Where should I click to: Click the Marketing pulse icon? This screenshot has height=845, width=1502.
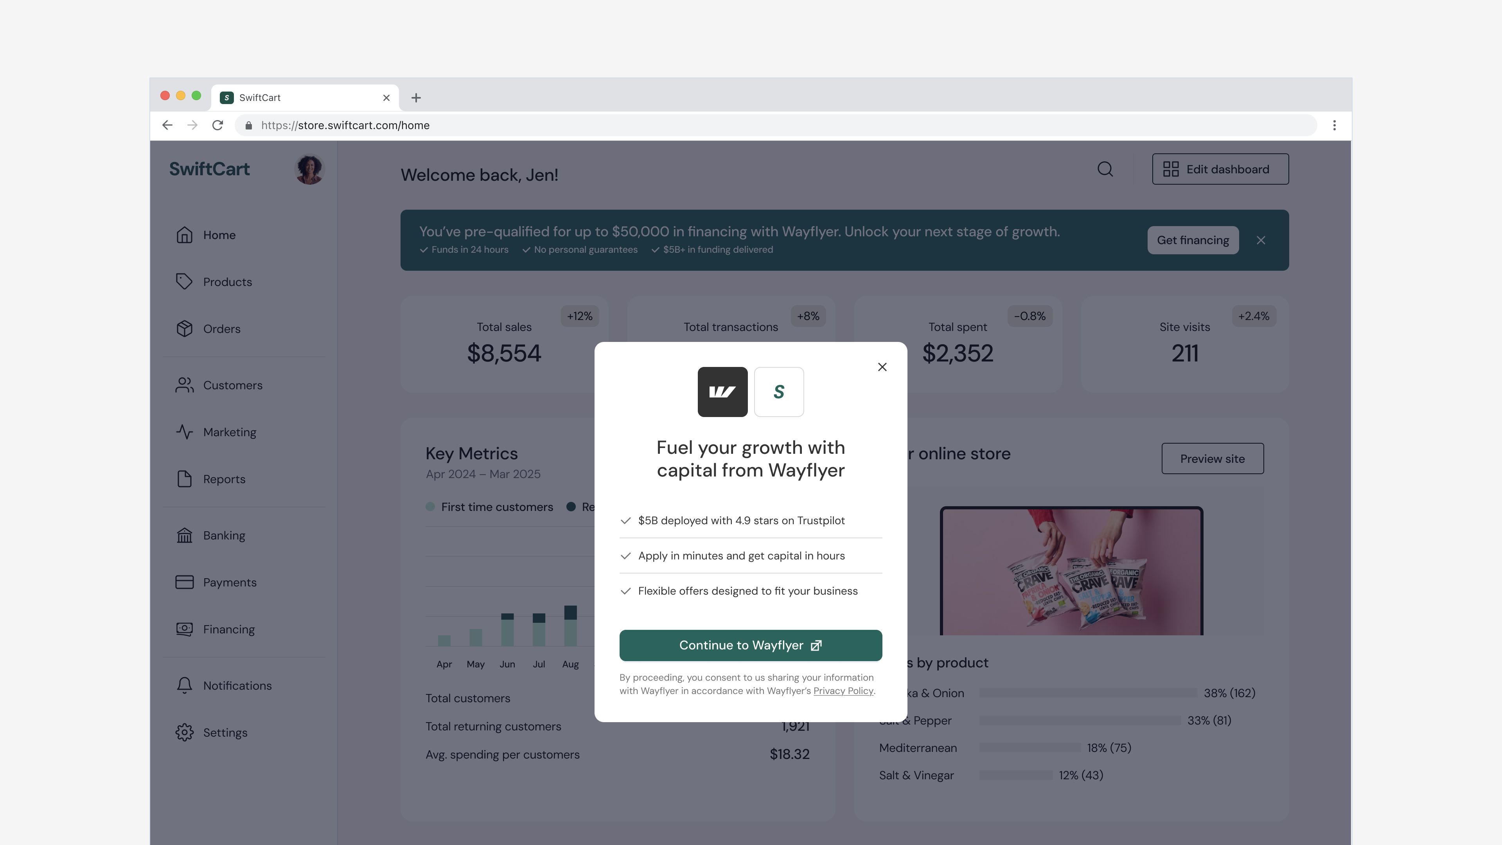click(184, 432)
